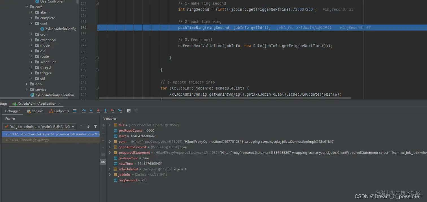Click the fold marker at line 142
The height and width of the screenshot is (202, 427).
pos(97,88)
